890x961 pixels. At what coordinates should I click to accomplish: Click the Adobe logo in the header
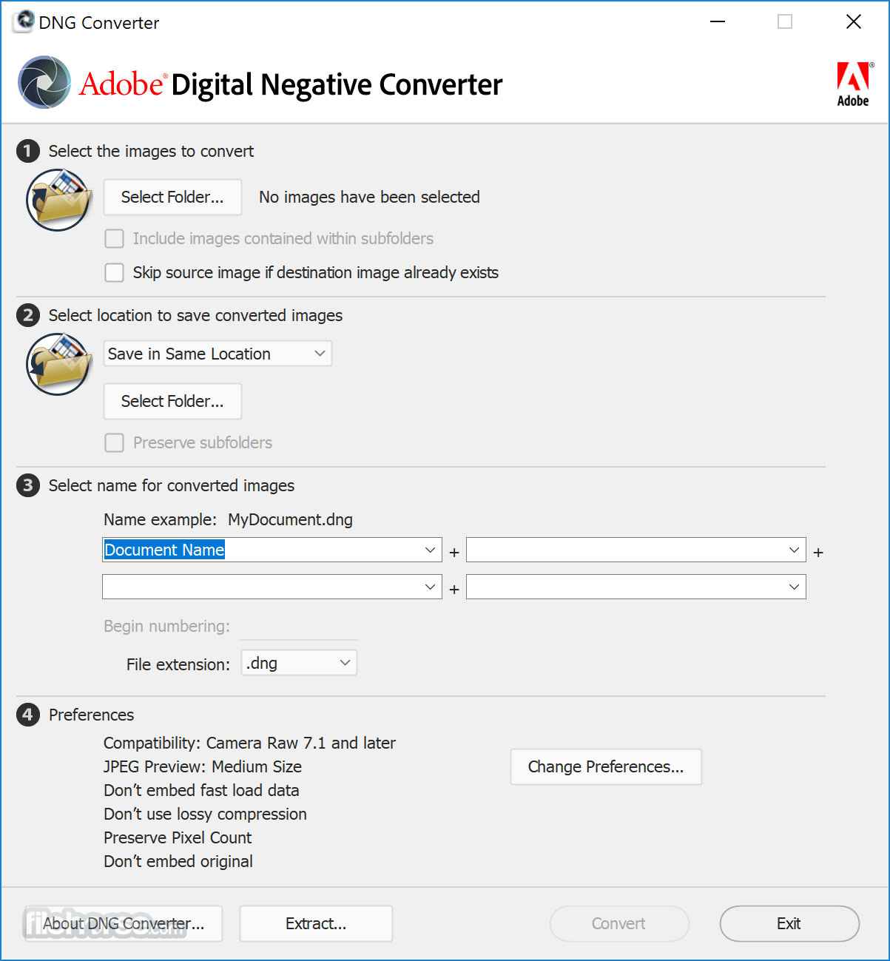(853, 84)
